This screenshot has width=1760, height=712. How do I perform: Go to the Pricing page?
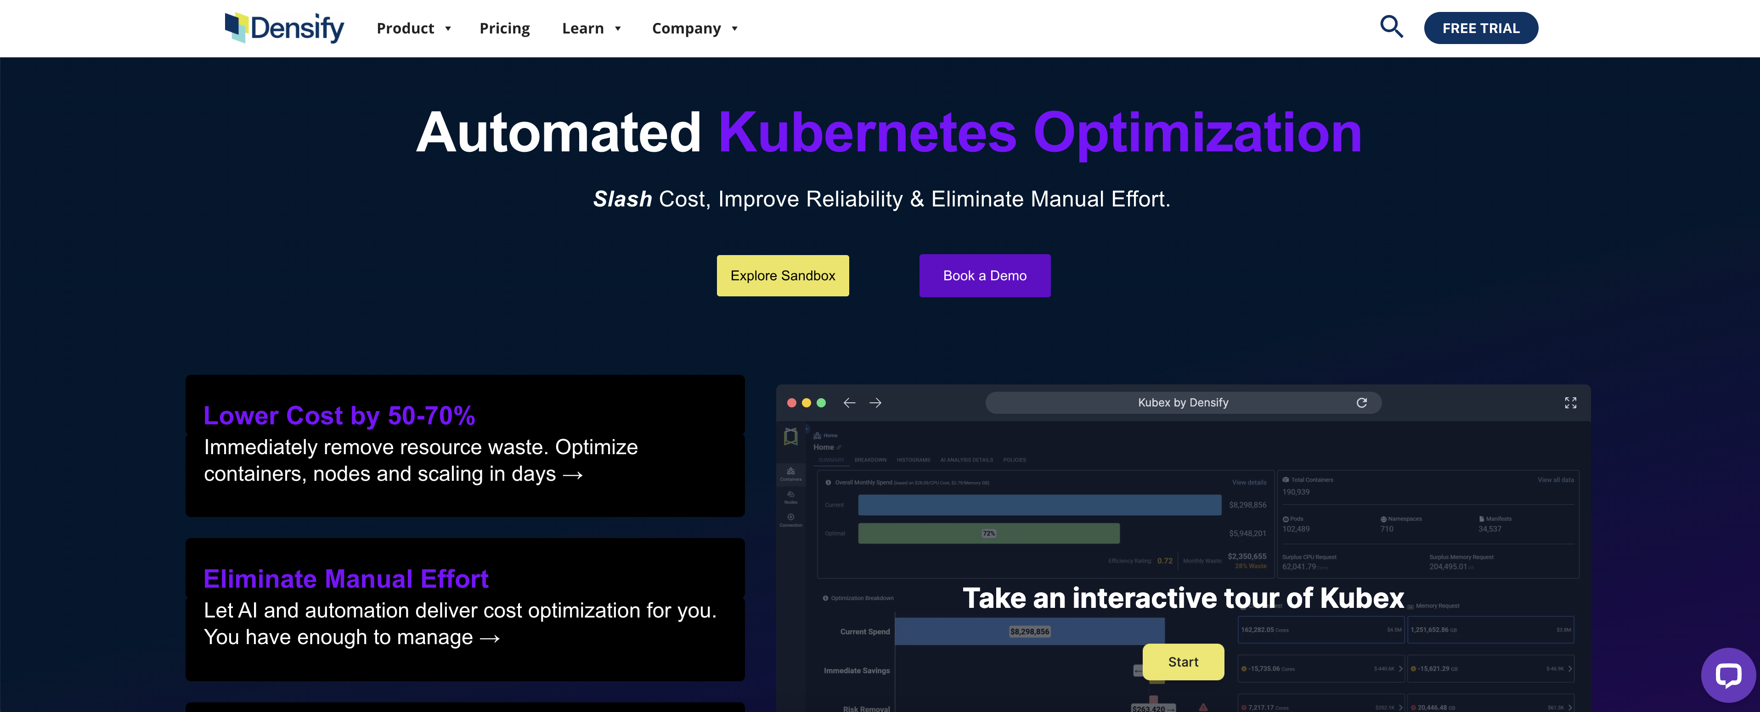pyautogui.click(x=504, y=28)
